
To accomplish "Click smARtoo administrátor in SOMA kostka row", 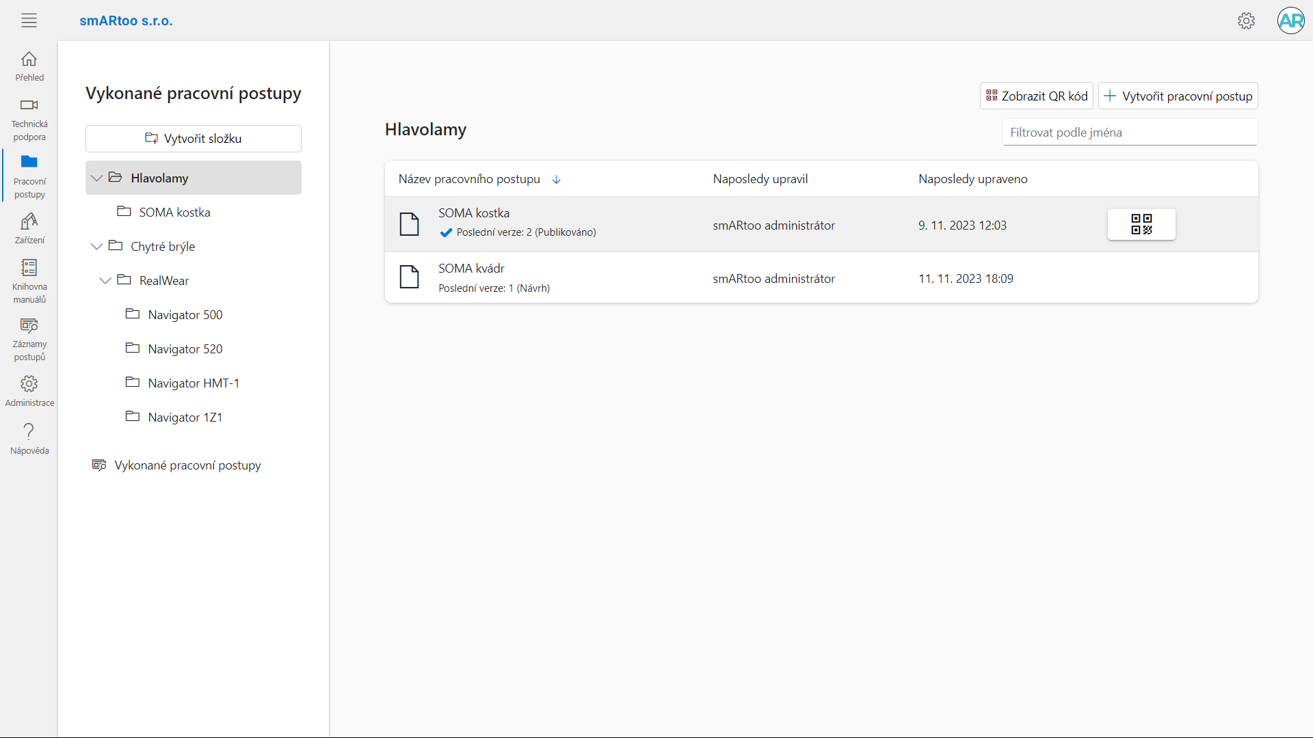I will tap(773, 225).
